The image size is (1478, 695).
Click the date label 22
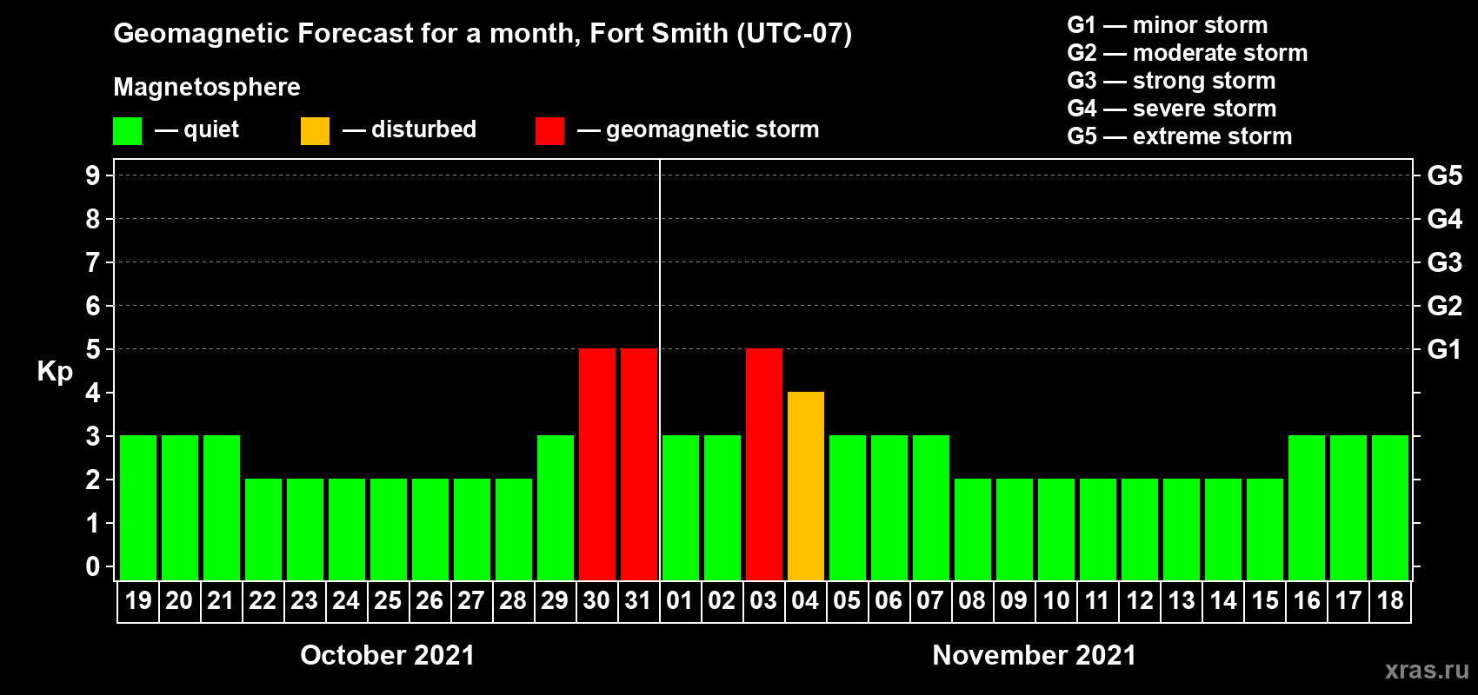(263, 600)
